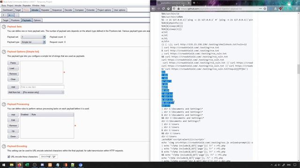Click Remove in Payload Options
The height and width of the screenshot is (168, 300).
[x=13, y=74]
